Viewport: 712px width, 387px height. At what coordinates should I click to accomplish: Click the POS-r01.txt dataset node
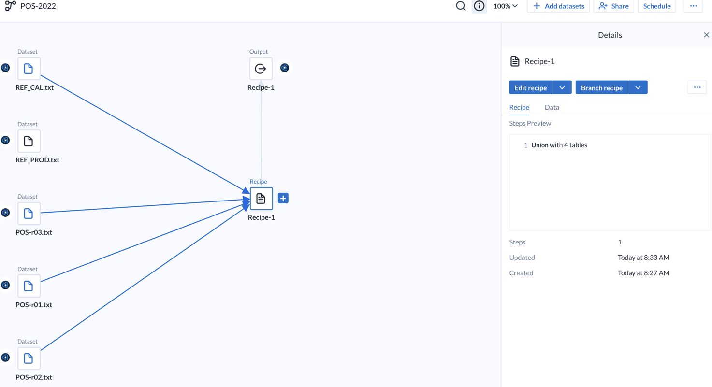tap(29, 286)
